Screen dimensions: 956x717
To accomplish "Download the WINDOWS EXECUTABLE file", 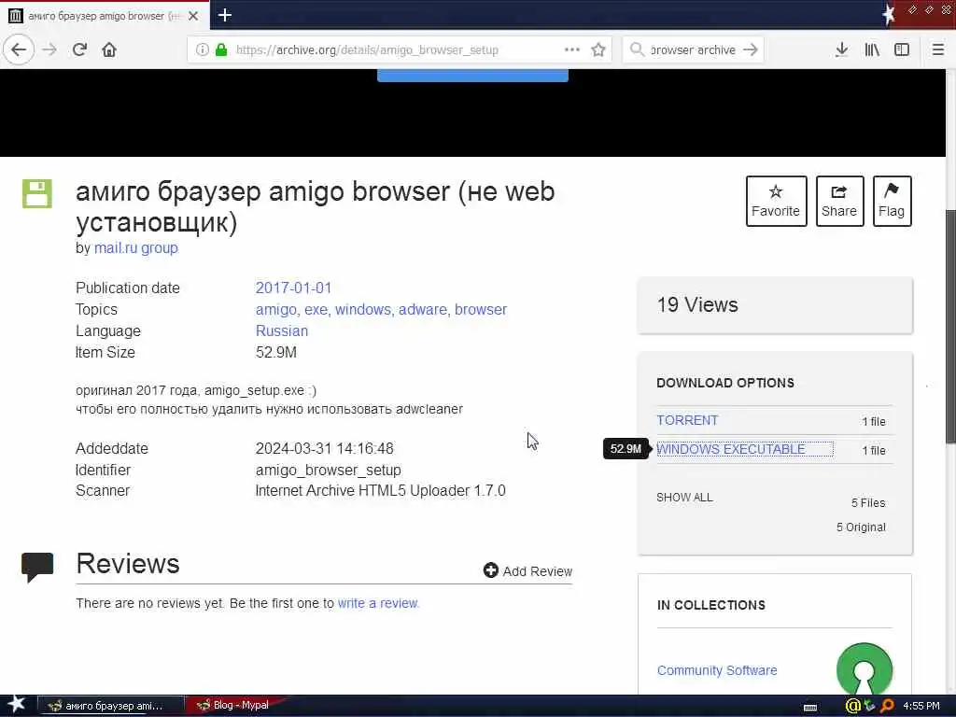I will pyautogui.click(x=731, y=449).
